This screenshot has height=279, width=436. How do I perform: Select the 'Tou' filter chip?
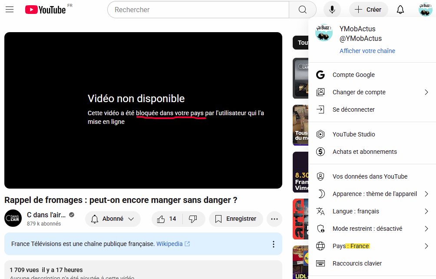pos(301,43)
